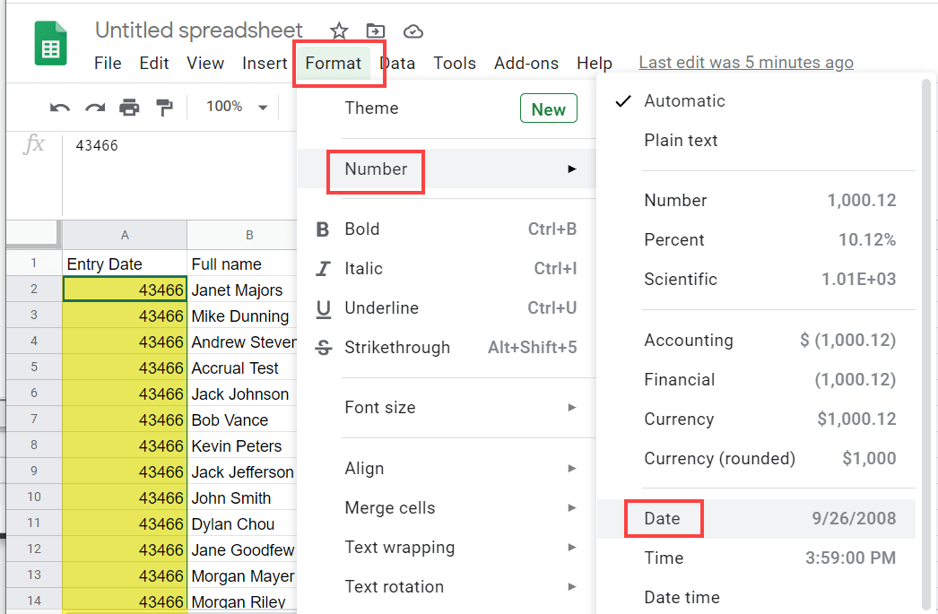Select the Mike Dunning cell
Image resolution: width=938 pixels, height=614 pixels.
(242, 316)
